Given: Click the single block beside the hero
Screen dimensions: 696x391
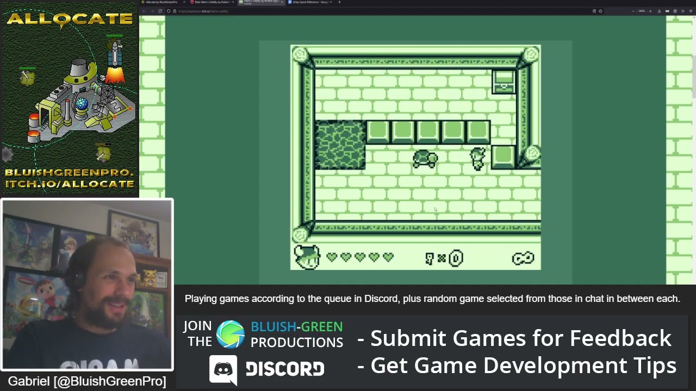Looking at the screenshot, I should click(x=504, y=157).
